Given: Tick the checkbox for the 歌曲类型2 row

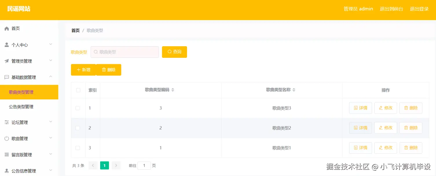Looking at the screenshot, I should (x=78, y=128).
